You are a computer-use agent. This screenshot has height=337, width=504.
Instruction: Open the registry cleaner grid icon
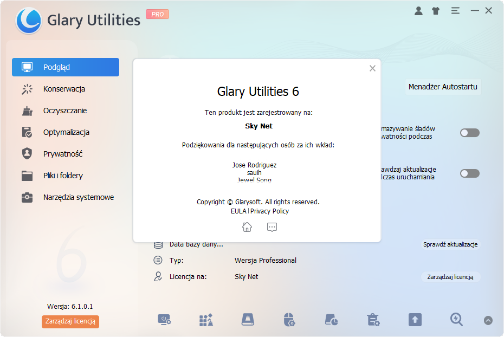[206, 320]
